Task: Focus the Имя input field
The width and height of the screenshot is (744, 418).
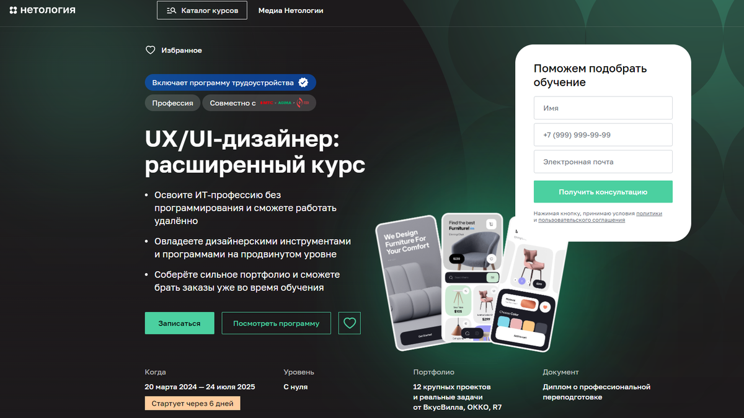Action: [x=603, y=108]
